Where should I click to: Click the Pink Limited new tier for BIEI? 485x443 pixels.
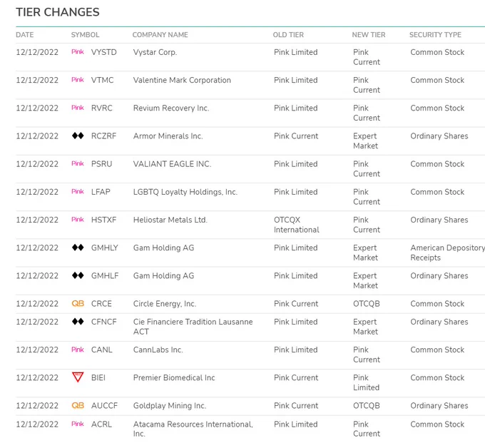(367, 382)
